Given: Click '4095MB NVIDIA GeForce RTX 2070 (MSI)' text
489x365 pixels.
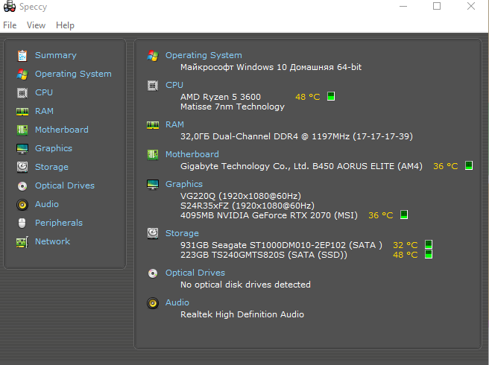Looking at the screenshot, I should tap(269, 215).
